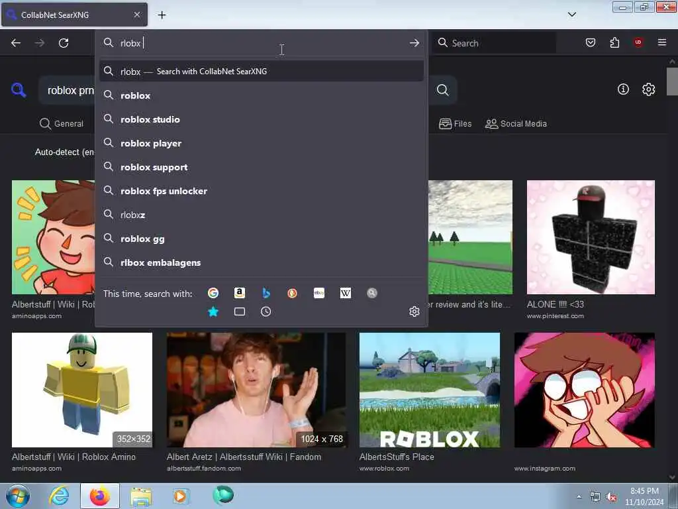The image size is (678, 509).
Task: Switch to the General category tab
Action: [62, 123]
